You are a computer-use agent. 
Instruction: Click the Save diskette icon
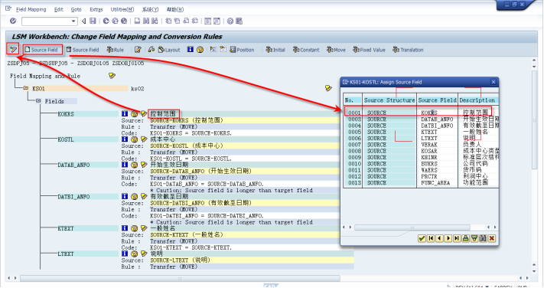93,21
